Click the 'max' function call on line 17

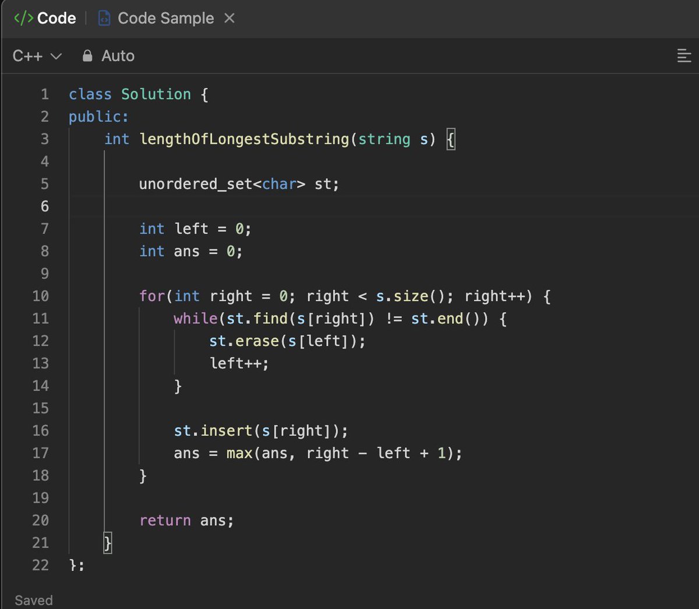(x=239, y=453)
